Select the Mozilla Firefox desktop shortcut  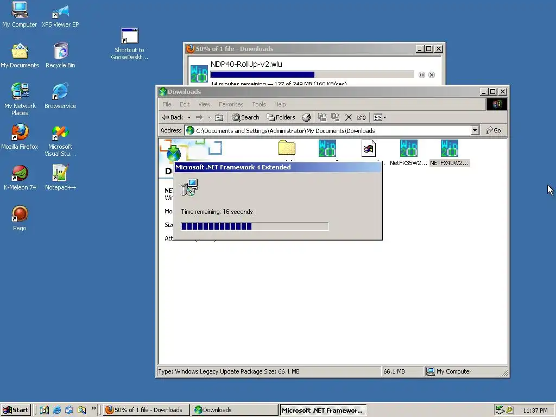(20, 136)
